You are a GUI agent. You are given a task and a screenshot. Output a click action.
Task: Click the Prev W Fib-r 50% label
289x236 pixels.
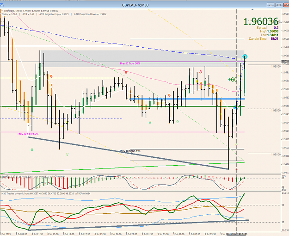(x=28, y=134)
